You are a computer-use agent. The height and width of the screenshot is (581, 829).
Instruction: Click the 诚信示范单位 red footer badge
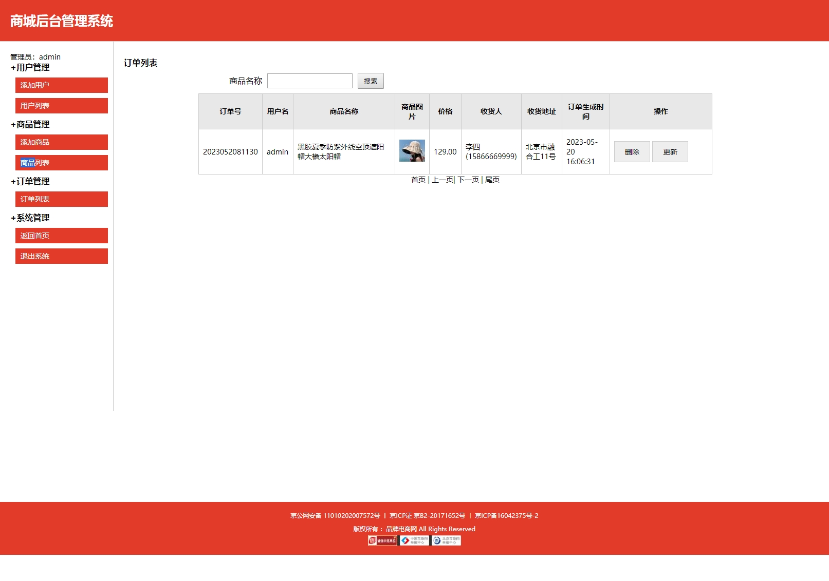click(382, 540)
